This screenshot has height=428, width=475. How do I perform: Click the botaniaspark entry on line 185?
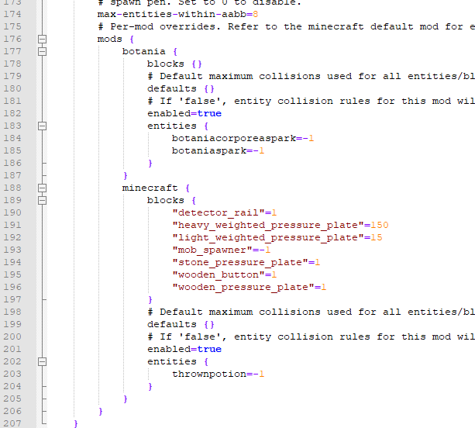coord(218,151)
